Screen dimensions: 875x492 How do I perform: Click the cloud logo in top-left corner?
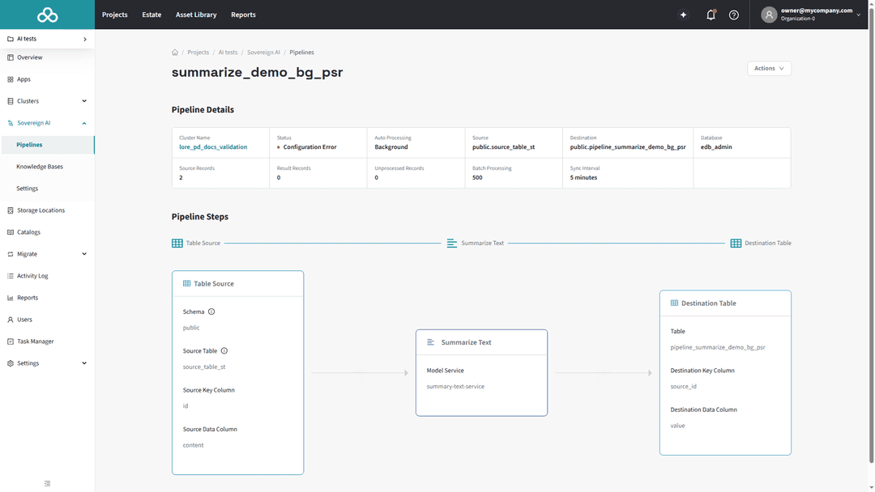click(x=47, y=15)
